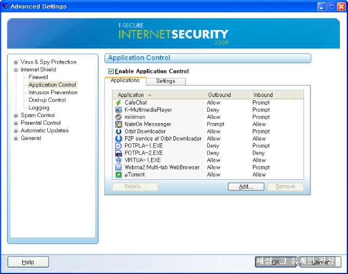The height and width of the screenshot is (274, 348).
Task: Select K-MultimediaPlayer row name
Action: 148,110
